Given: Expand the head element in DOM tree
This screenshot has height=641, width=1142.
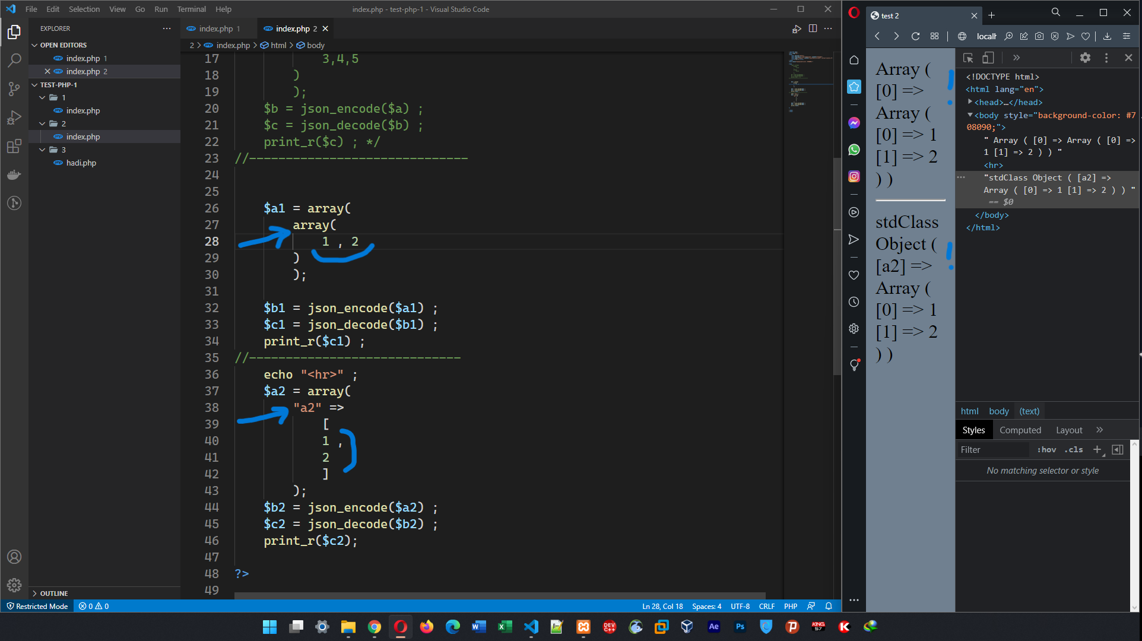Looking at the screenshot, I should coord(970,102).
